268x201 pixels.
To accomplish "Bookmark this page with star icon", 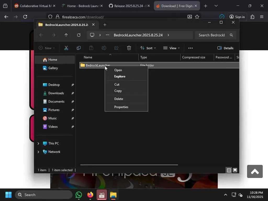I will point(197,17).
